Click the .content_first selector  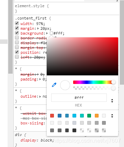(x=31, y=18)
